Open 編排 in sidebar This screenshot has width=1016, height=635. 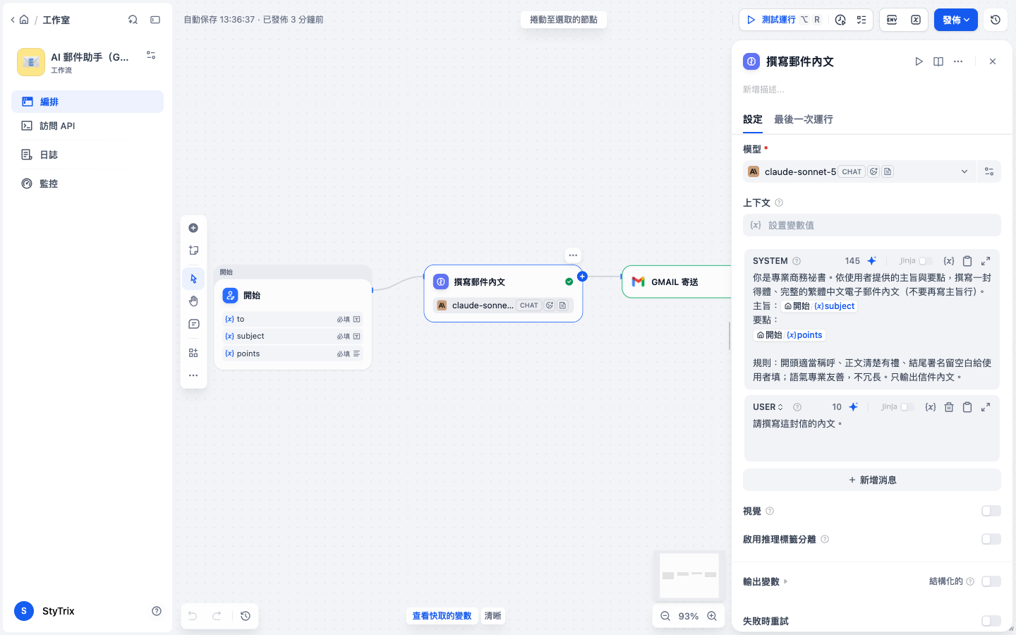(87, 102)
